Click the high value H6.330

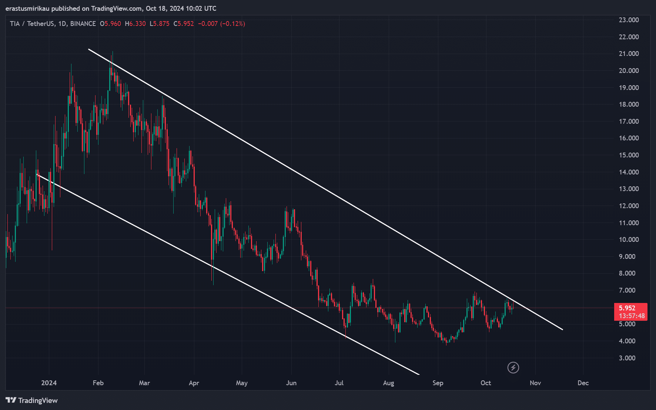[135, 24]
